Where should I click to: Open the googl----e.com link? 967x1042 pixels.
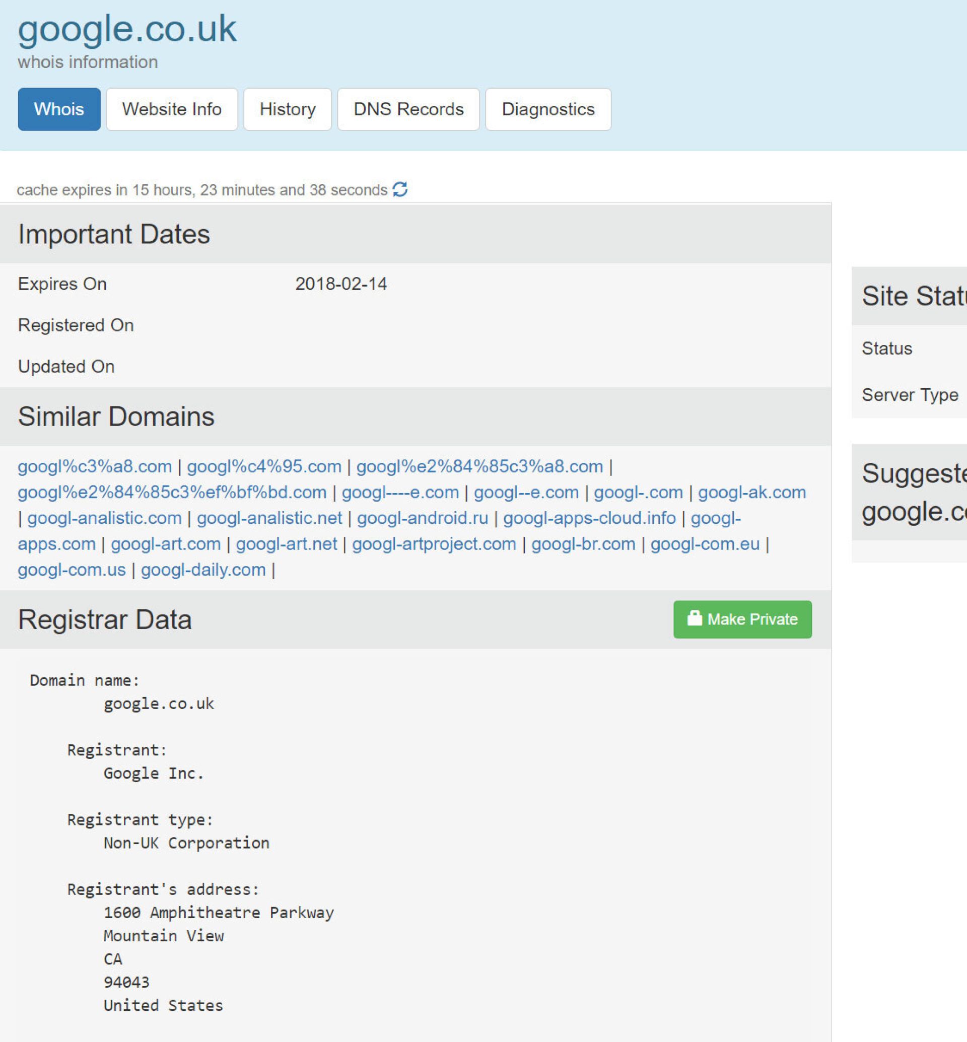[x=400, y=492]
